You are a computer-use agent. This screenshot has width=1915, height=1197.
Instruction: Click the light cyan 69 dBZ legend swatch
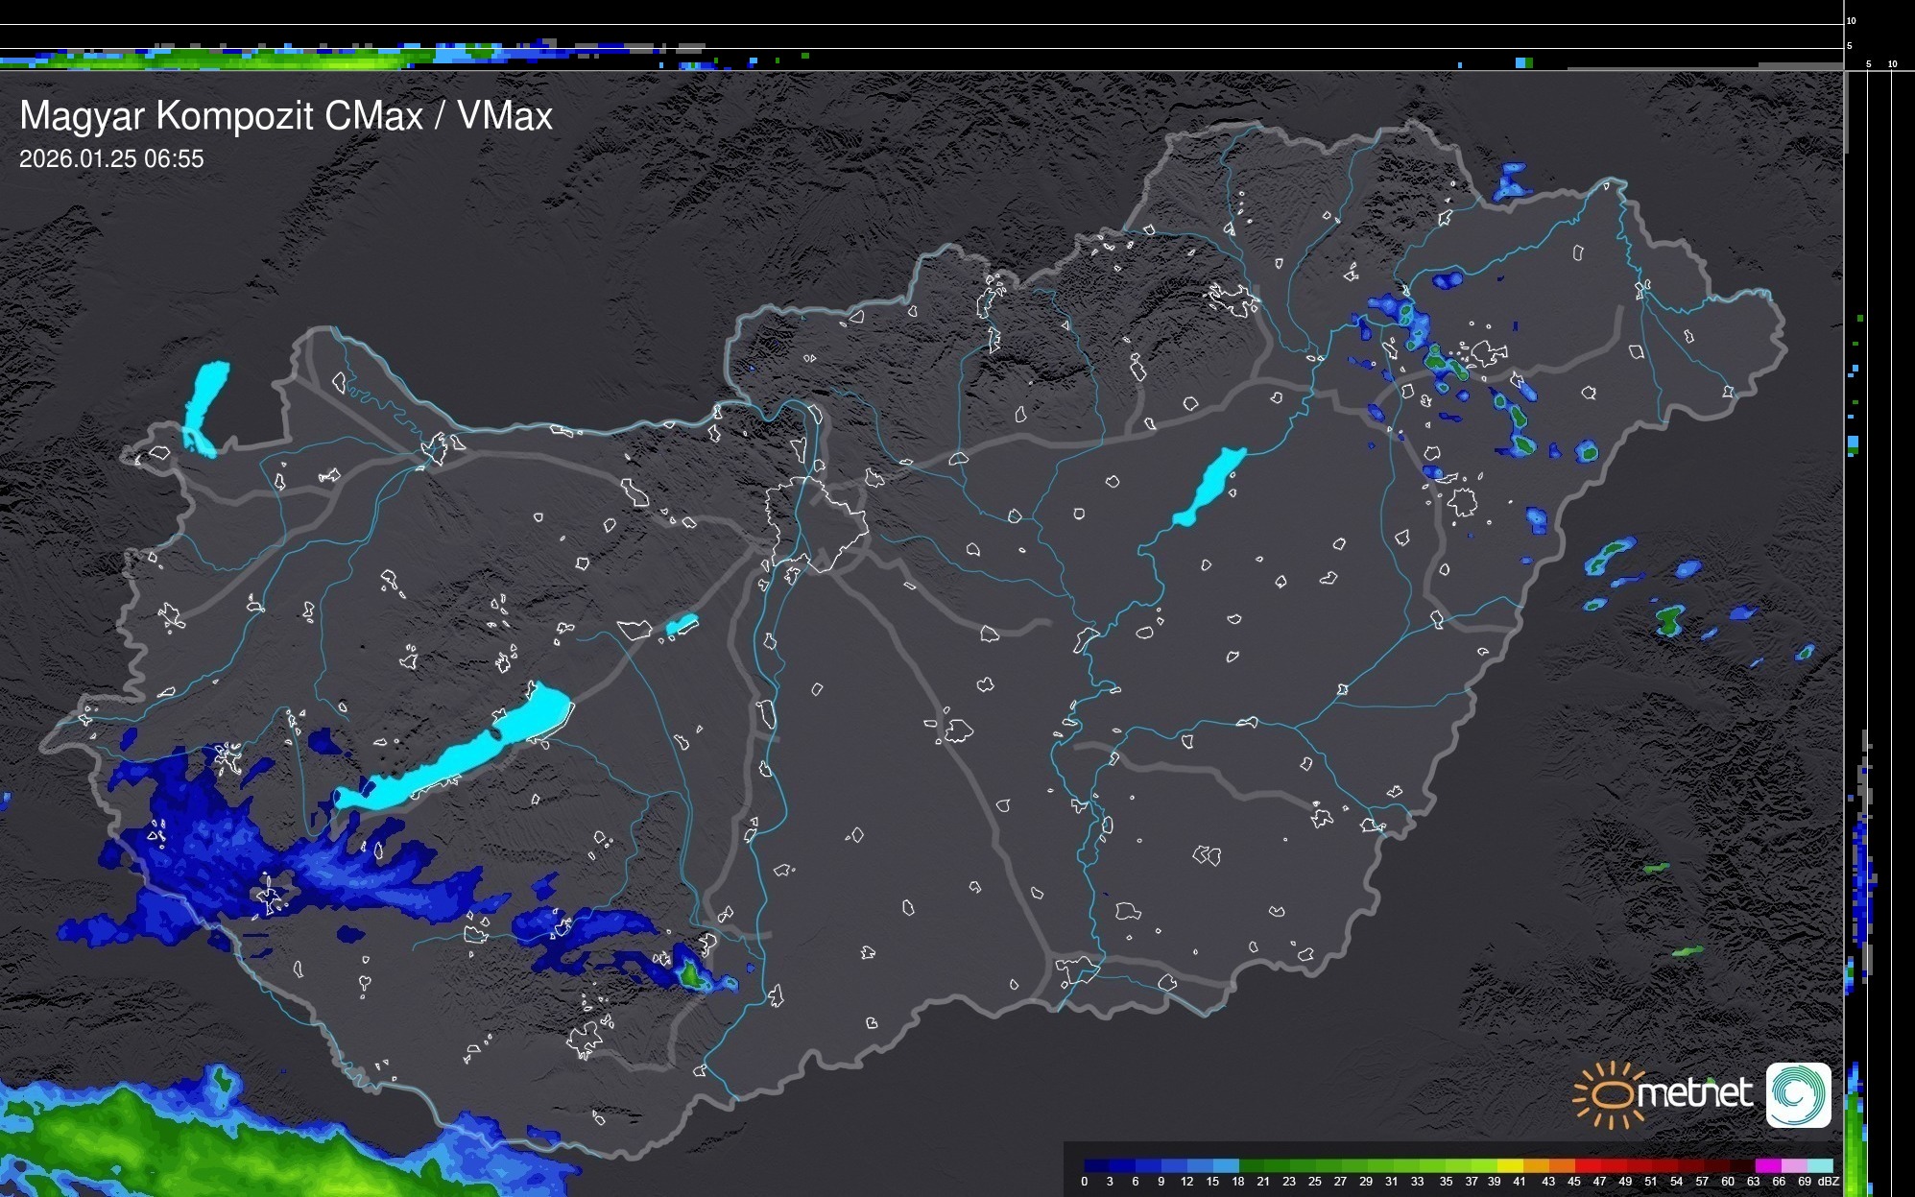click(x=1819, y=1165)
